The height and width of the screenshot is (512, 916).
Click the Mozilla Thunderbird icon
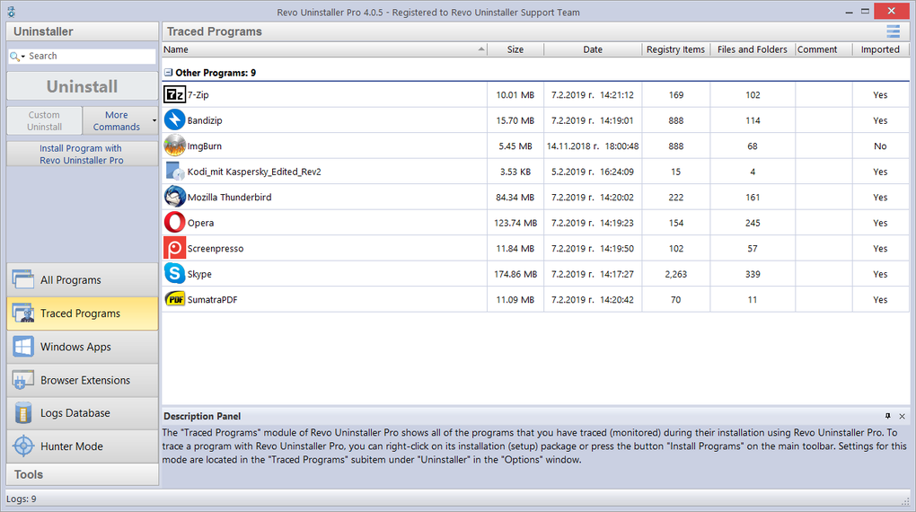[x=174, y=197]
